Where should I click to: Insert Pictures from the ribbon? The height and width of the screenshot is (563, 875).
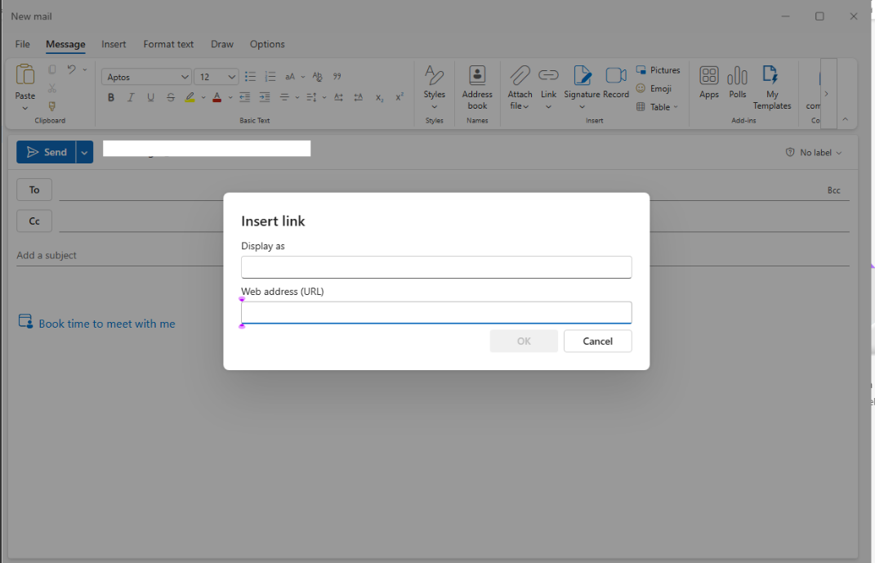[658, 69]
